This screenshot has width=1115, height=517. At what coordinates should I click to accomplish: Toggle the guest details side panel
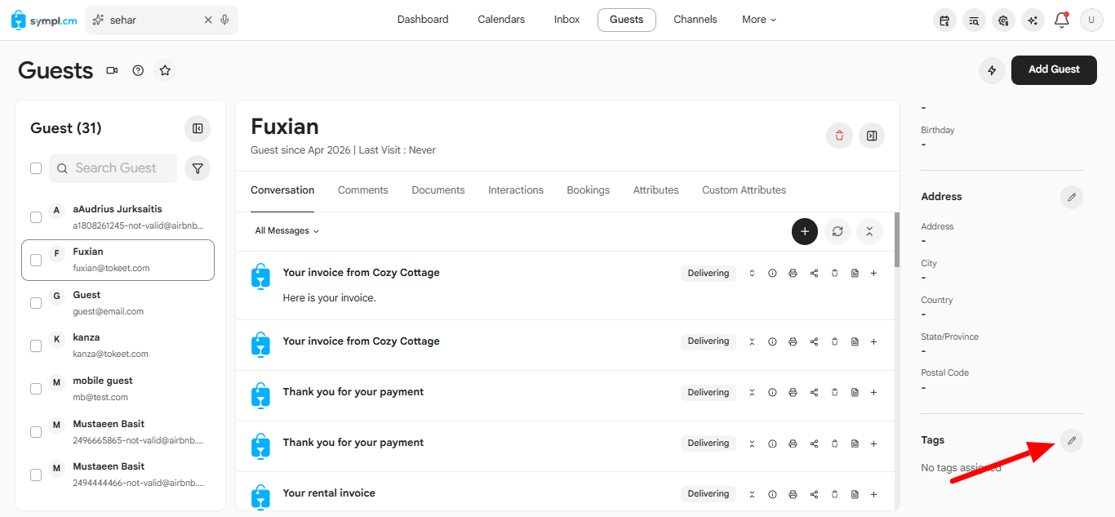(872, 136)
